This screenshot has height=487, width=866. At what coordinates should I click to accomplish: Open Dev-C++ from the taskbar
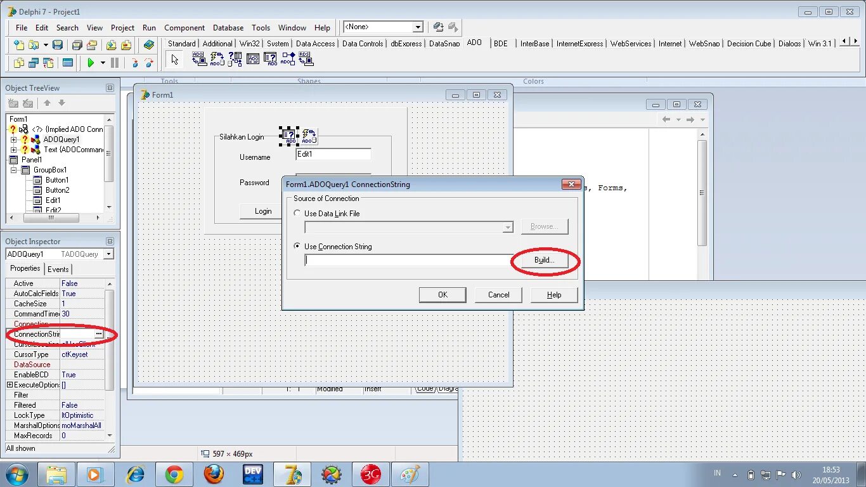click(x=253, y=474)
